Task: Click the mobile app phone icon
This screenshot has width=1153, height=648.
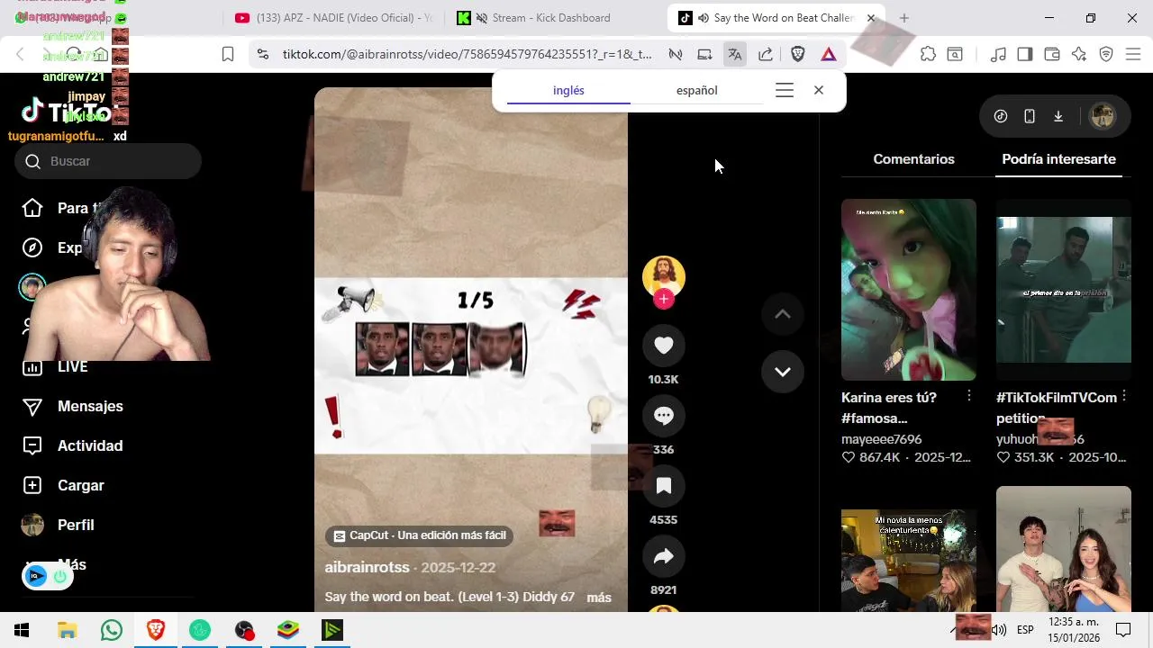Action: [x=1030, y=116]
